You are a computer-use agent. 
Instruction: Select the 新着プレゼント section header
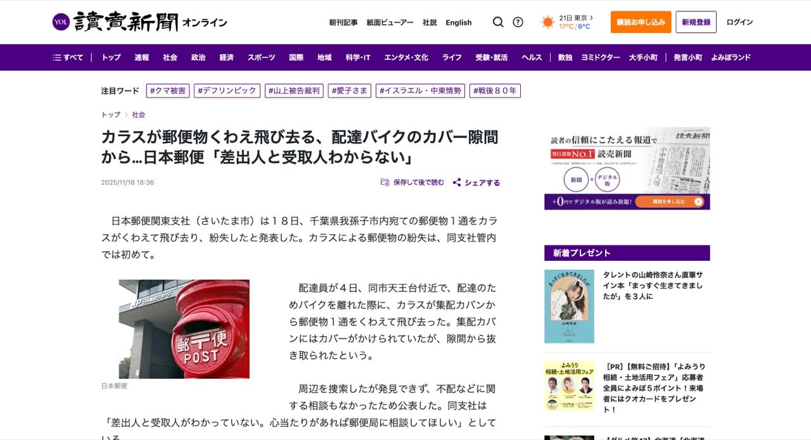coord(627,253)
